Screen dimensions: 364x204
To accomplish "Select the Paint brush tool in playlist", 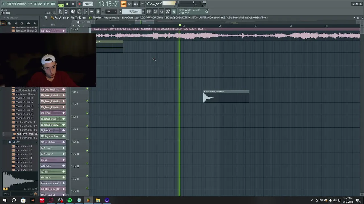I will click(x=56, y=18).
